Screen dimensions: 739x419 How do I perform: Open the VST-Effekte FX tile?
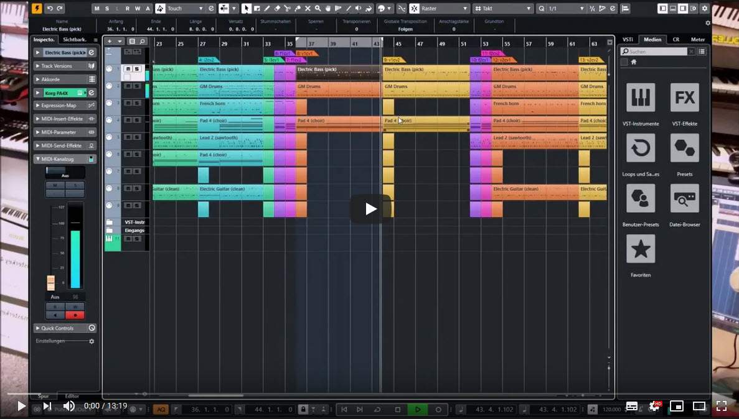point(684,98)
